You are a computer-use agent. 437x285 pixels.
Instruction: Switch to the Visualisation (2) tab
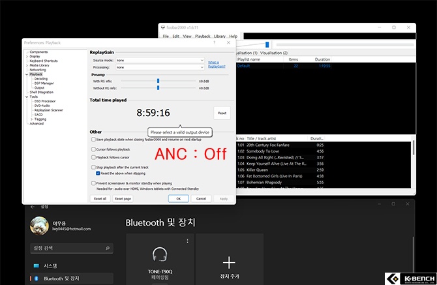point(274,53)
